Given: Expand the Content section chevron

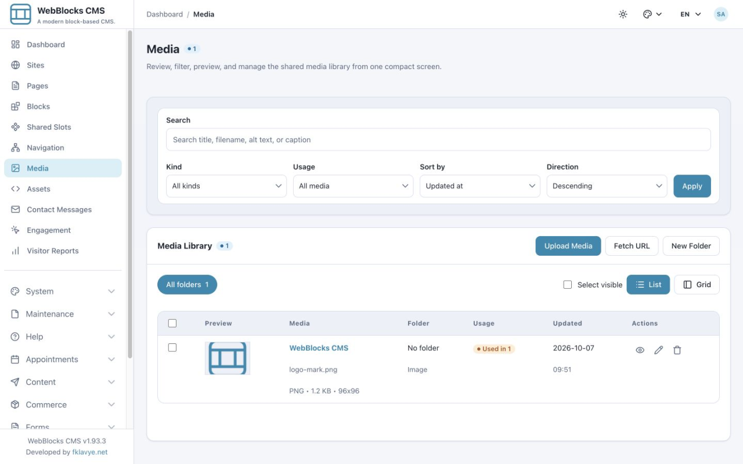Looking at the screenshot, I should point(111,382).
